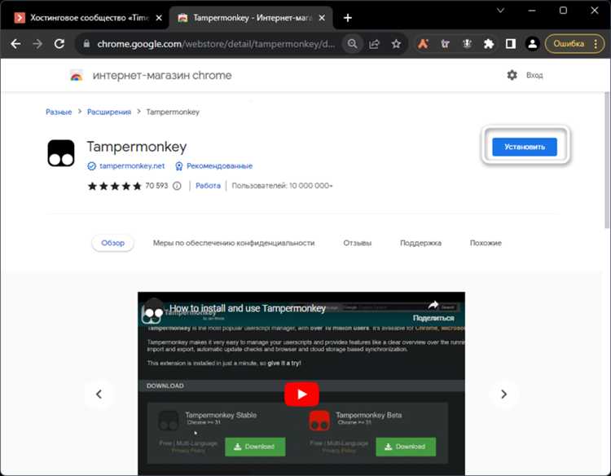Image resolution: width=611 pixels, height=476 pixels.
Task: Bookmark this page with the star icon
Action: click(x=396, y=44)
